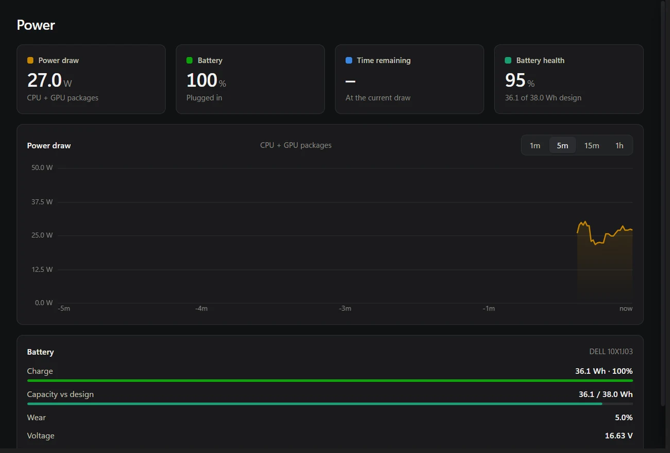
Task: Click the Voltage row label
Action: click(x=41, y=435)
